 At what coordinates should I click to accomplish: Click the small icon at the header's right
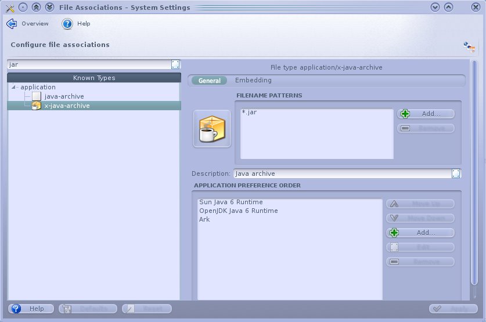[x=469, y=46]
